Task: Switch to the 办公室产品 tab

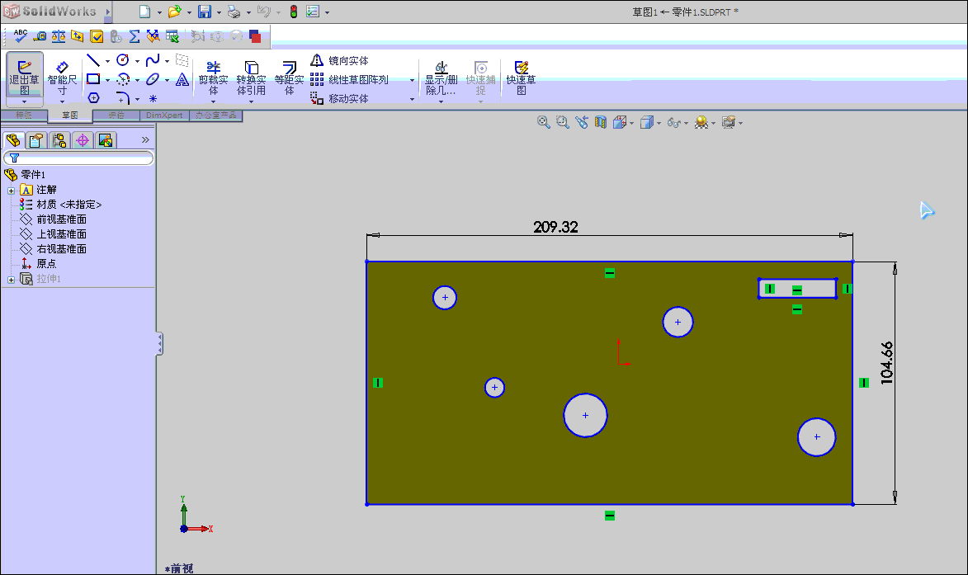Action: pyautogui.click(x=215, y=115)
